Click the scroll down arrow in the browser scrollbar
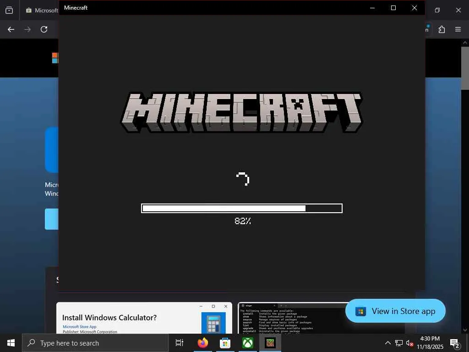The width and height of the screenshot is (469, 352). 465,330
